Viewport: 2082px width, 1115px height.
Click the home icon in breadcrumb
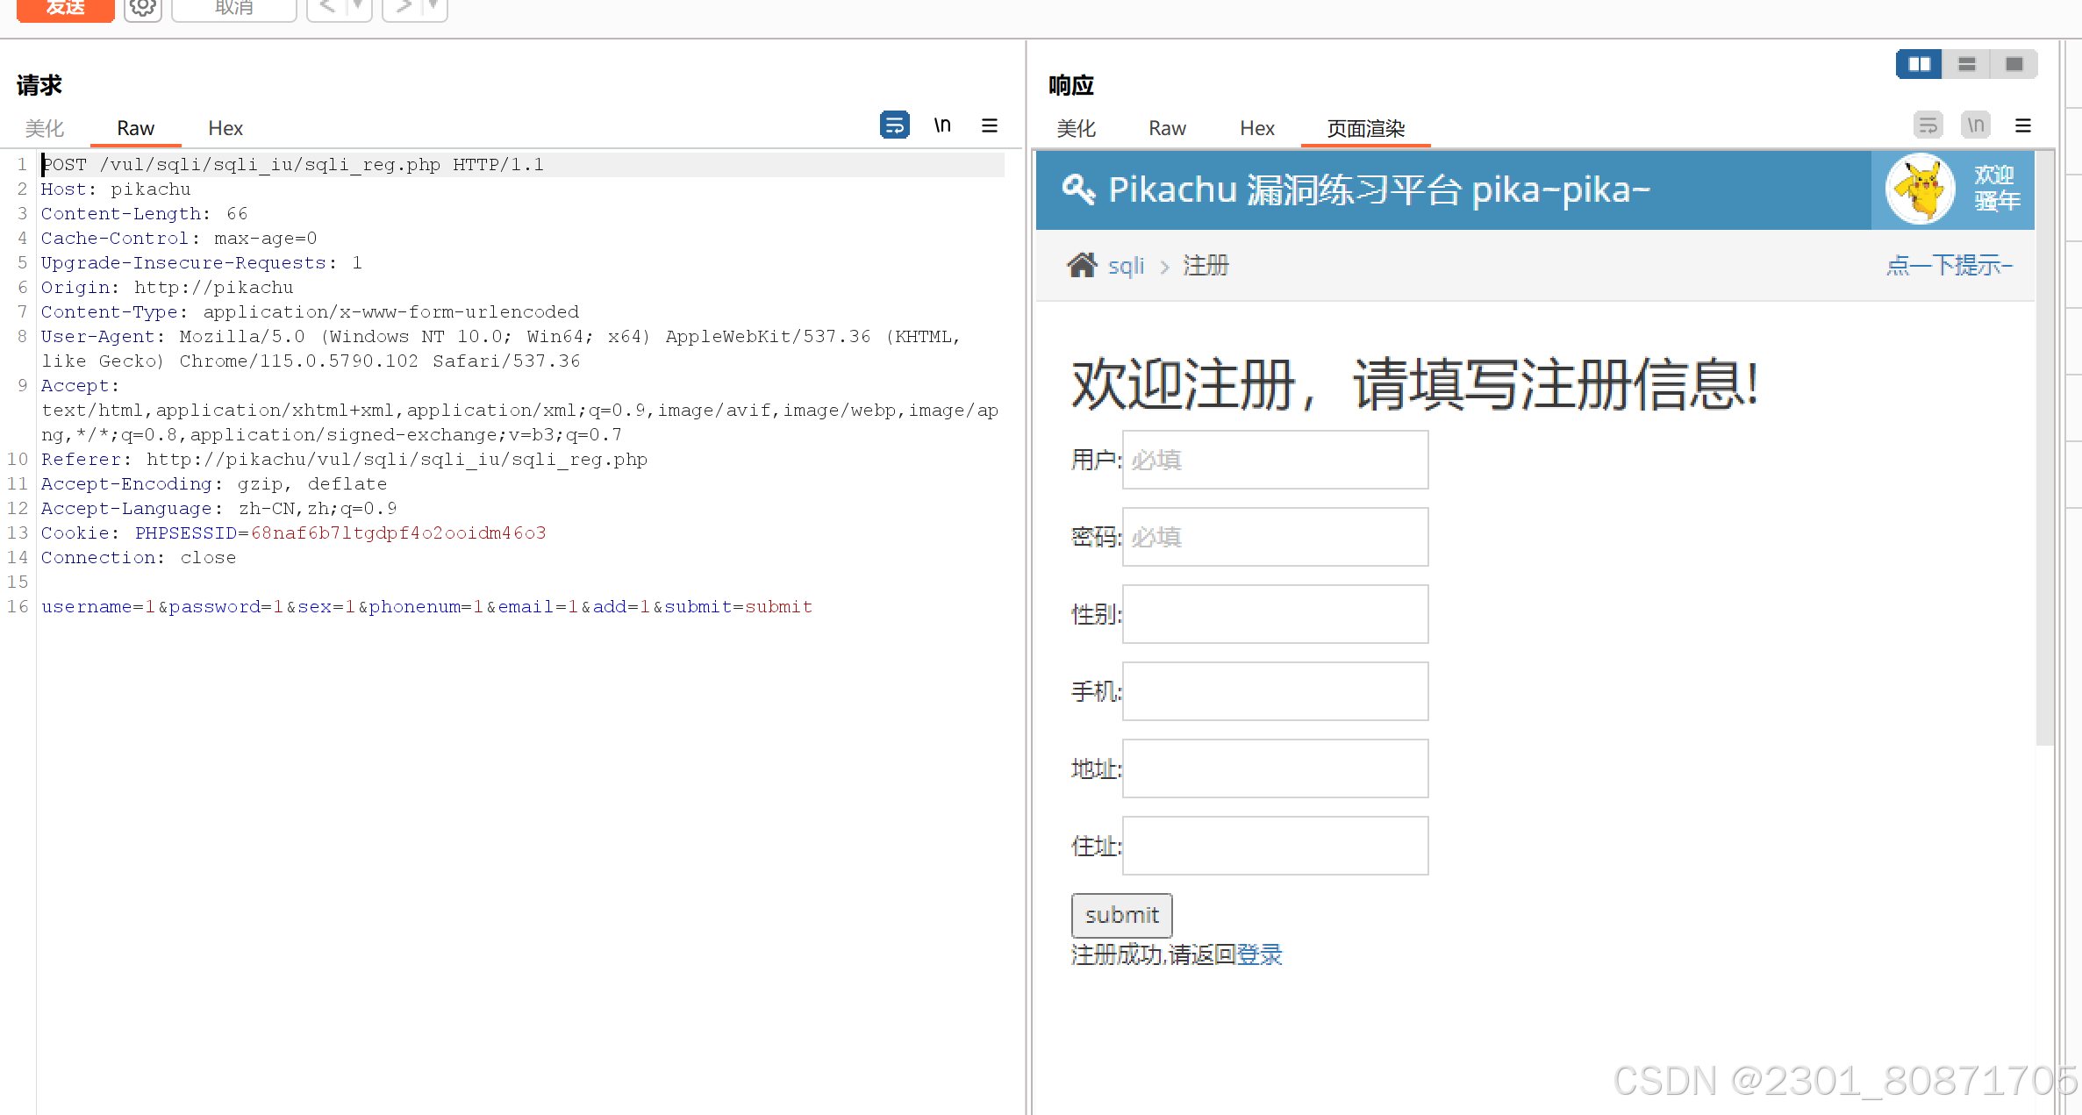point(1082,265)
